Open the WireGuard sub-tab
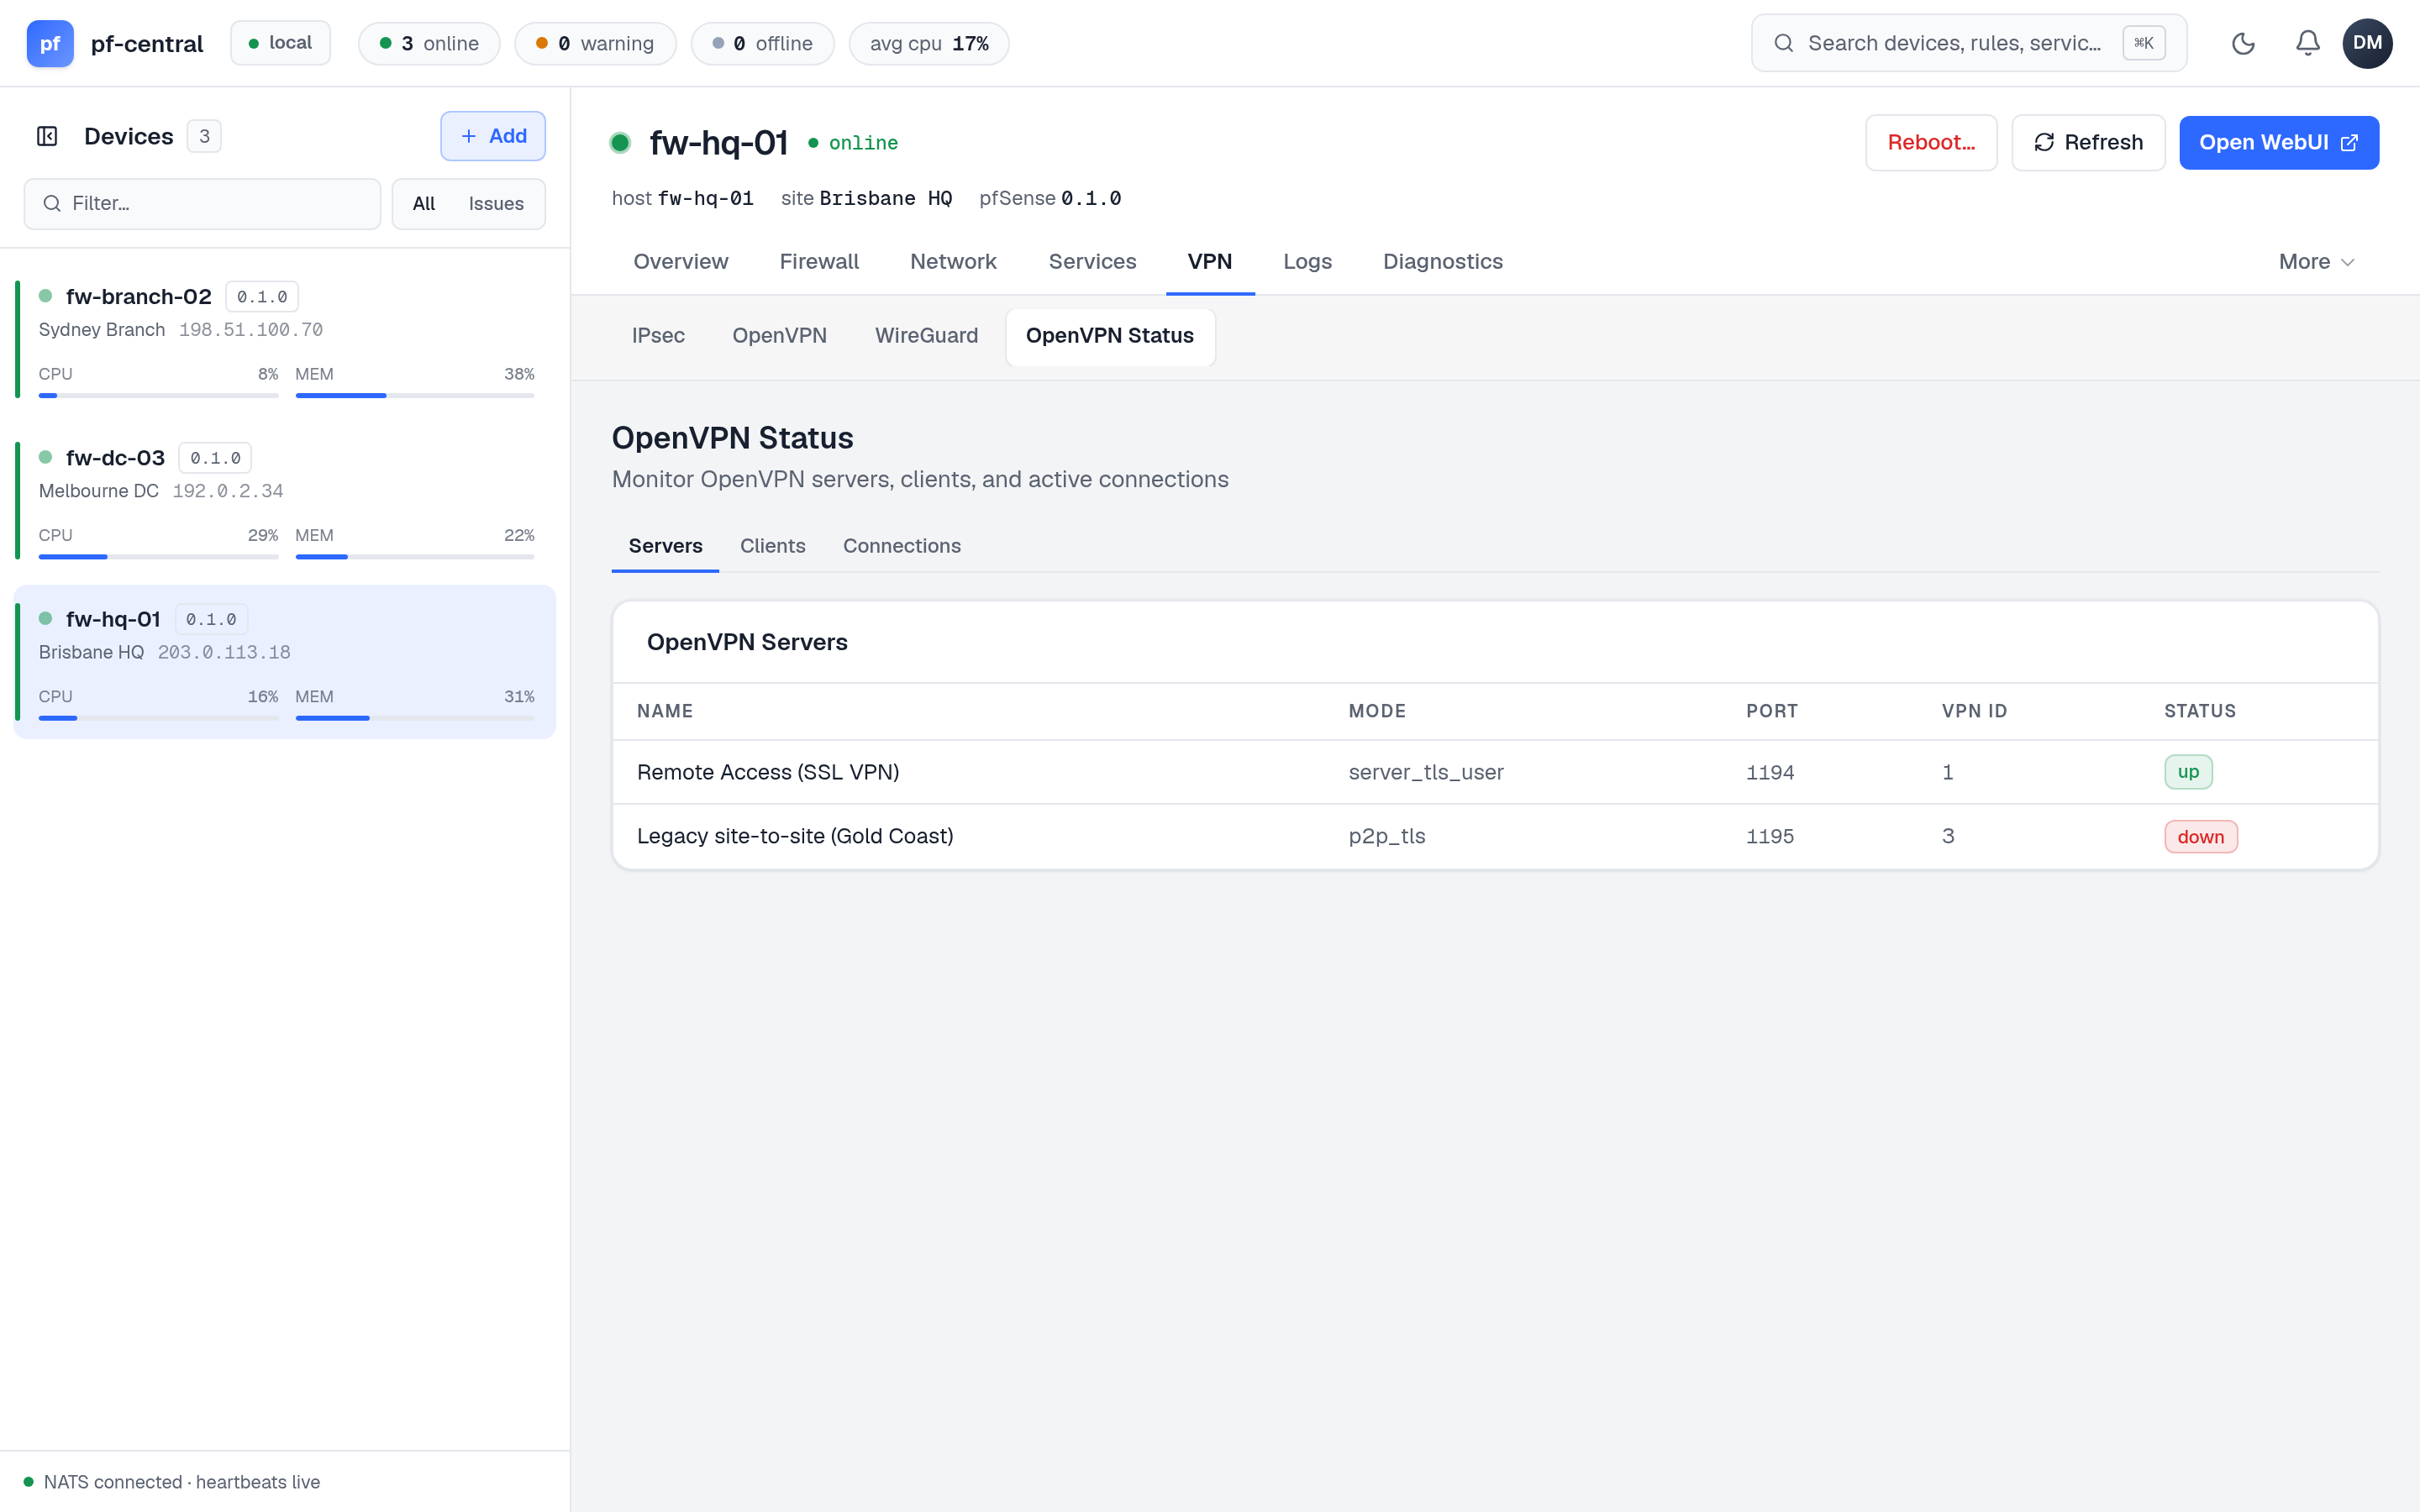 926,336
